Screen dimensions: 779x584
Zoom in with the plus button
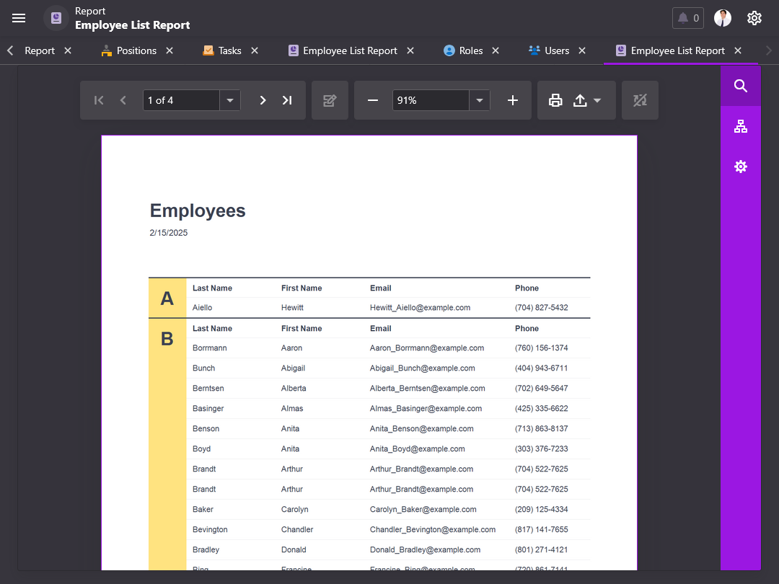513,100
